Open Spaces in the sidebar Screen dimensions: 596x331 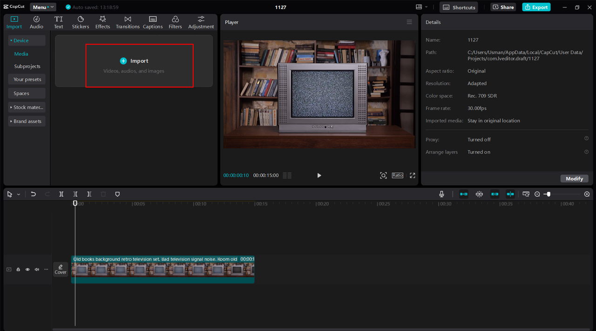[x=27, y=93]
